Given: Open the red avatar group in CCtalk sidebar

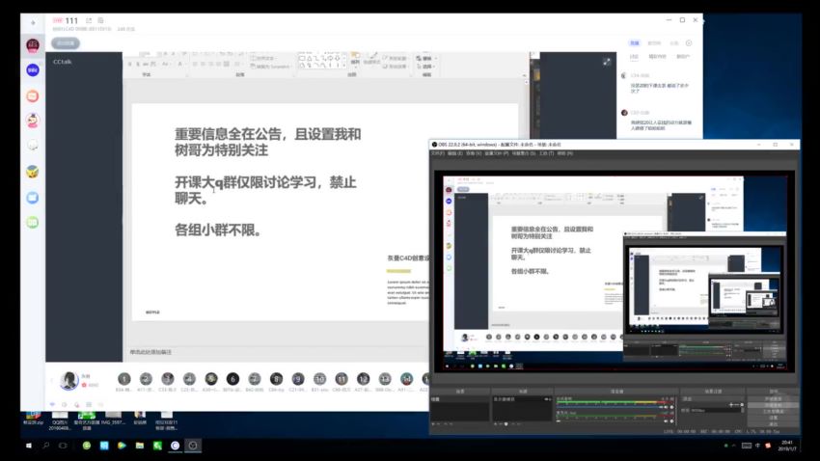Looking at the screenshot, I should coord(33,45).
